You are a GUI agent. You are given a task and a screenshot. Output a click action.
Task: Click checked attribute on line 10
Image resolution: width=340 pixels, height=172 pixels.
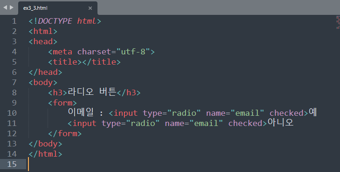[286, 113]
